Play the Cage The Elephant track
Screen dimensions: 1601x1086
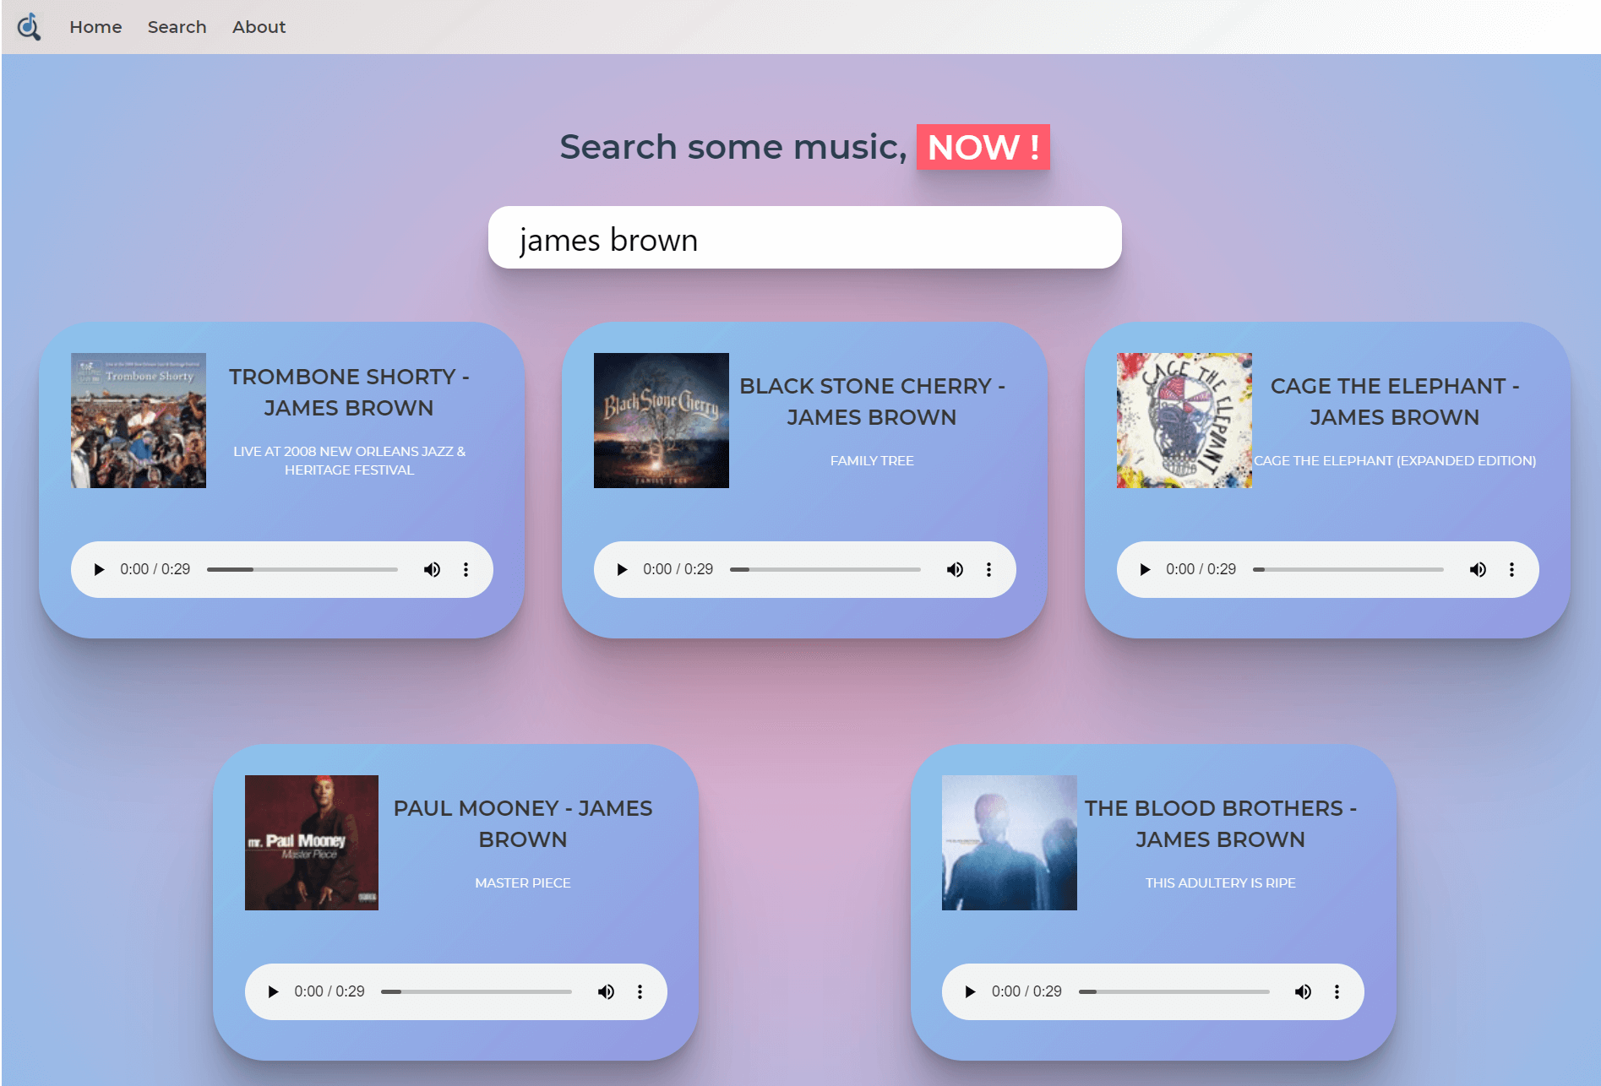click(x=1145, y=569)
